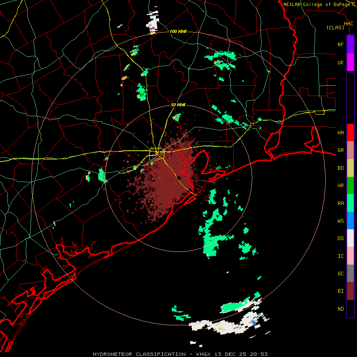Viewport: 357px width, 357px height.
Task: Click the 100 NMI range ring label
Action: point(178,31)
